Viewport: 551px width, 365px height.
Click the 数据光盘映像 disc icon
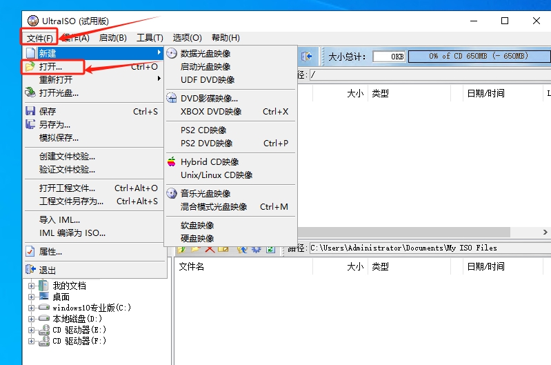pyautogui.click(x=172, y=53)
